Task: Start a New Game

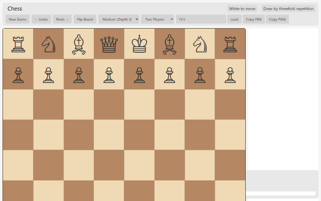Action: [18, 19]
